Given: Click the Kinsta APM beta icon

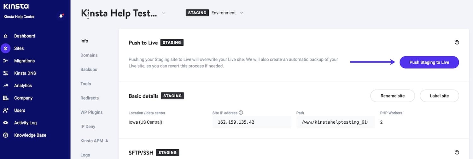Looking at the screenshot, I should tap(107, 140).
